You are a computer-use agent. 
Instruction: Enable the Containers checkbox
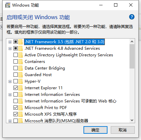[15, 62]
